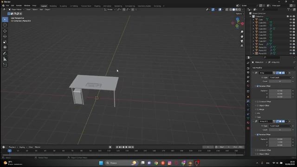Open Instagram icon in taskbar

point(169,163)
